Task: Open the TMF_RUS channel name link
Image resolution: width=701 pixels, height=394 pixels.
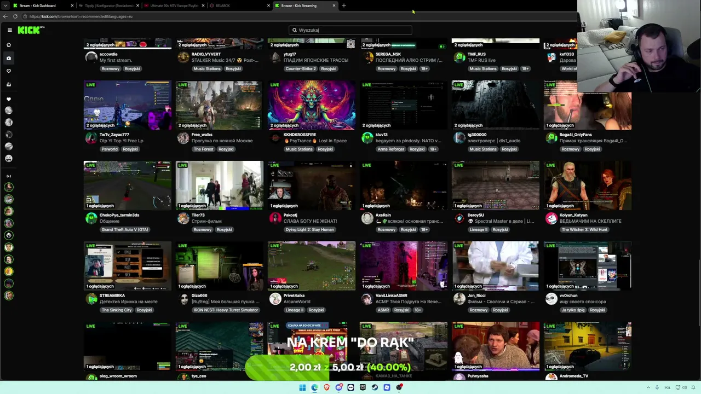Action: [x=476, y=54]
